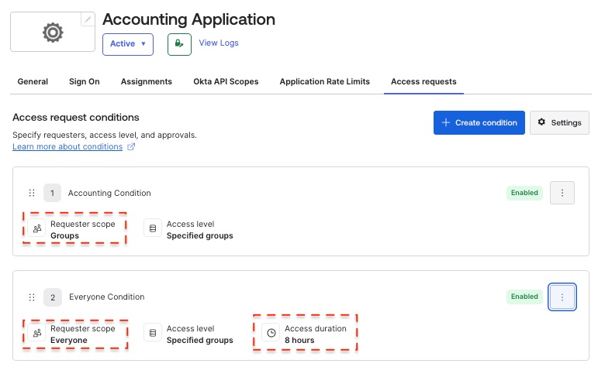The height and width of the screenshot is (367, 598).
Task: Open three-dot menu for Accounting Condition
Action: point(562,193)
